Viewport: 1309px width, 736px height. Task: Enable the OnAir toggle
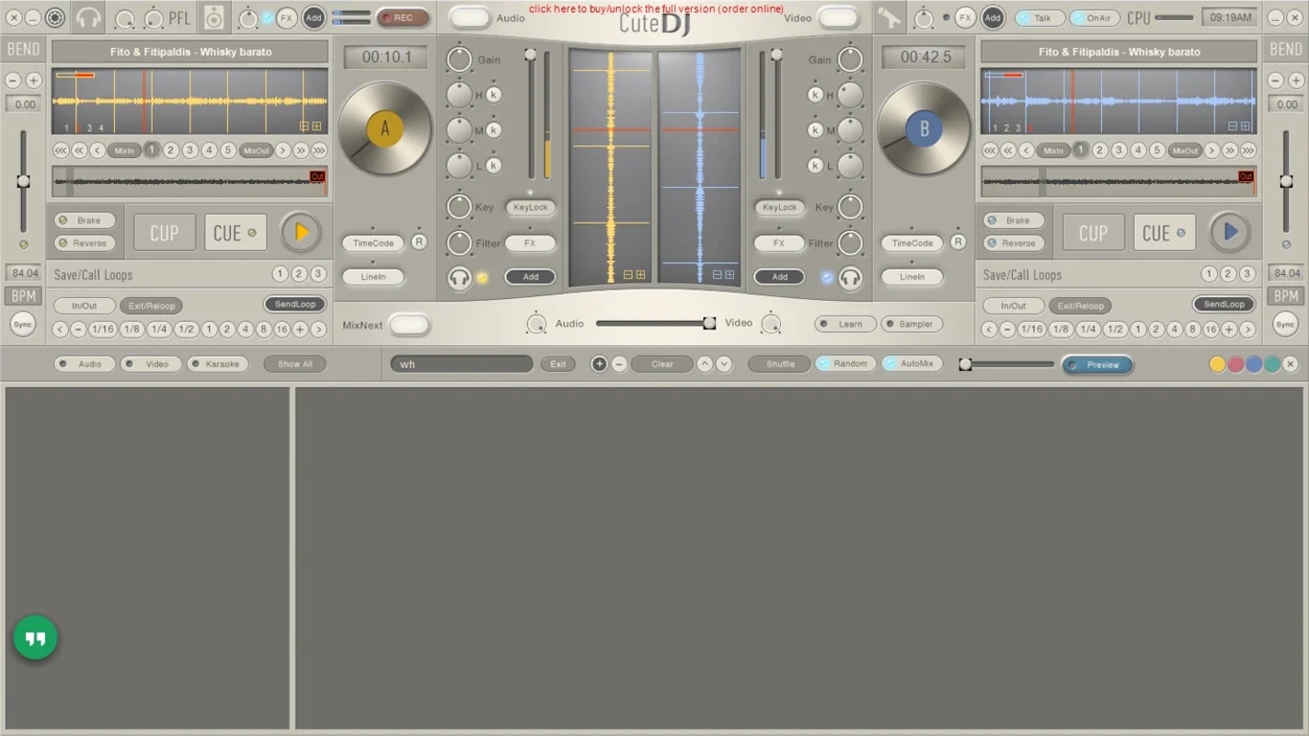[x=1095, y=17]
